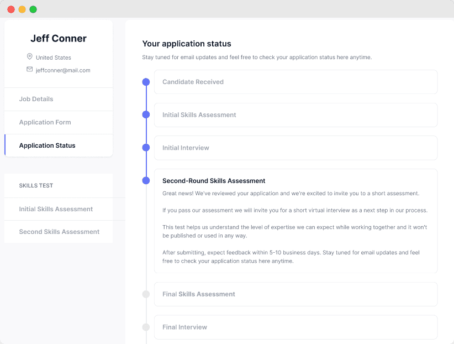Open the Application Form section

(x=59, y=122)
